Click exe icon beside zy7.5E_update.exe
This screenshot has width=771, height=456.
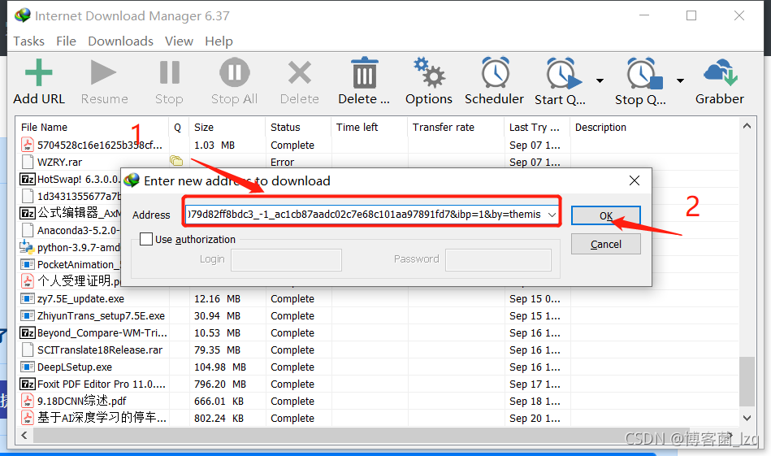(x=28, y=298)
